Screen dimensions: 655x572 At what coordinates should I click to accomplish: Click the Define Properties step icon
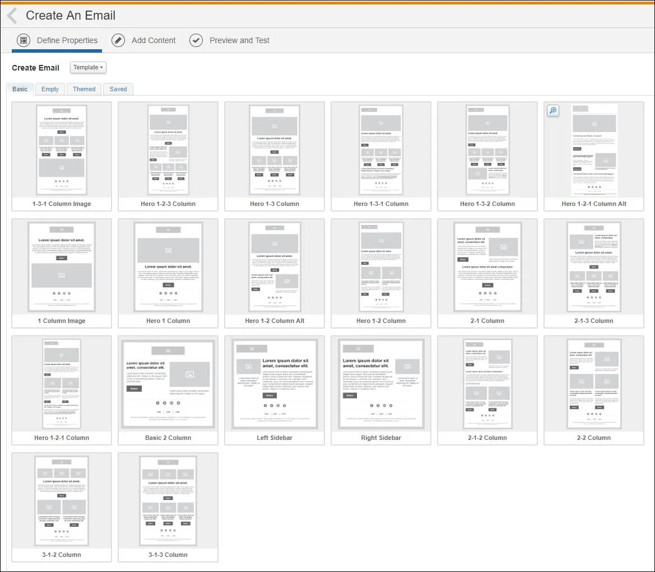[x=24, y=40]
